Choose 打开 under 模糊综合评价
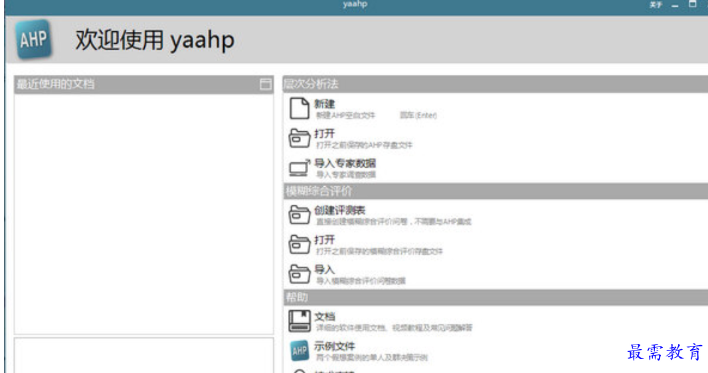The image size is (708, 373). point(325,240)
